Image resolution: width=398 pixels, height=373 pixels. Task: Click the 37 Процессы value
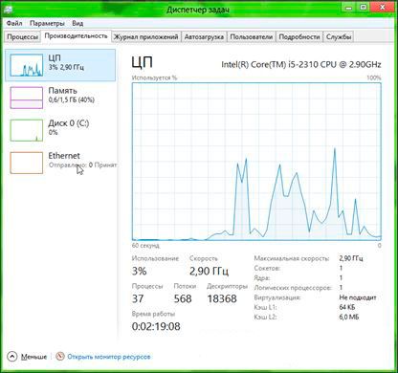point(138,298)
